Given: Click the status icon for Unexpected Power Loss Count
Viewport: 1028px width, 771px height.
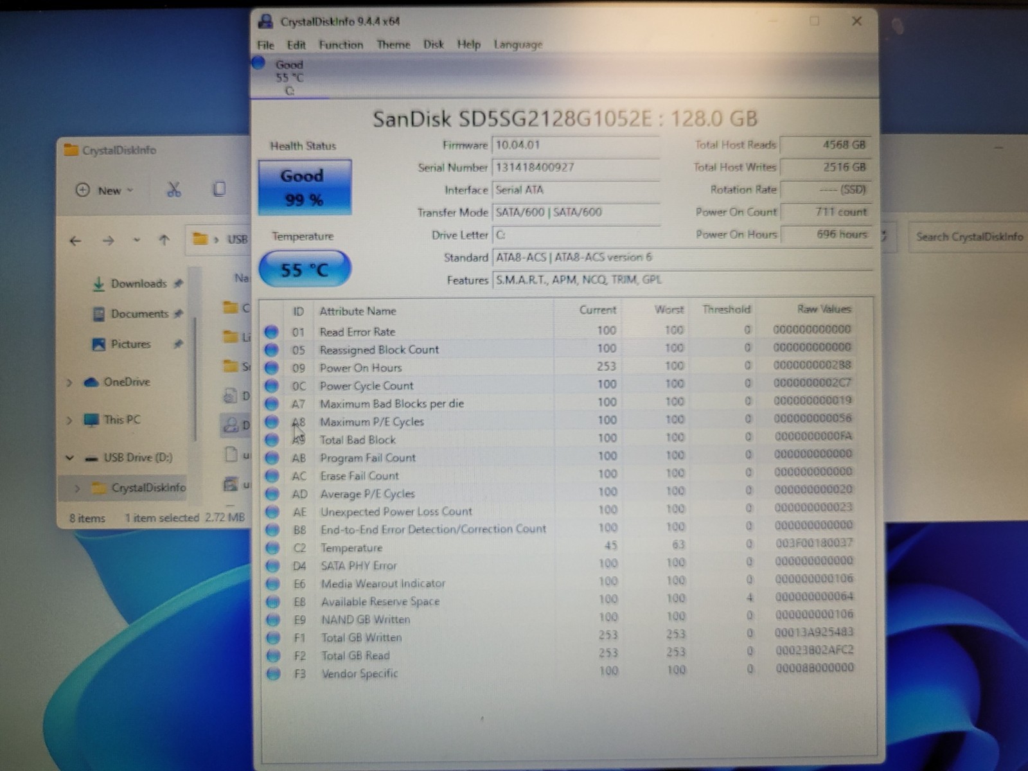Looking at the screenshot, I should (x=272, y=511).
